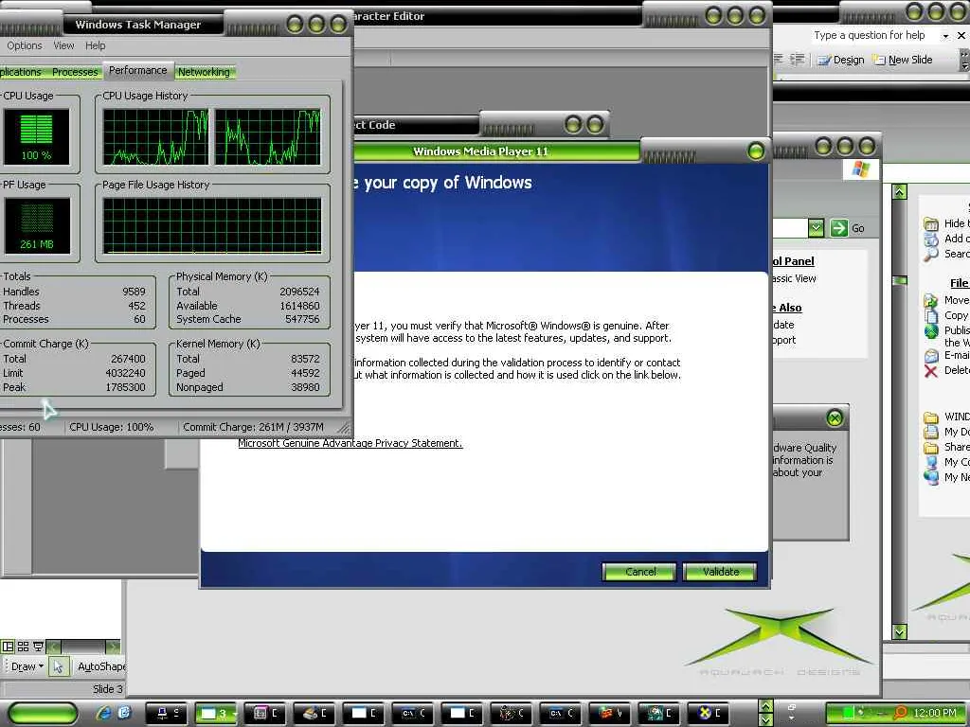Click scroll down arrow in Explorer window
This screenshot has width=970, height=727.
click(x=900, y=631)
